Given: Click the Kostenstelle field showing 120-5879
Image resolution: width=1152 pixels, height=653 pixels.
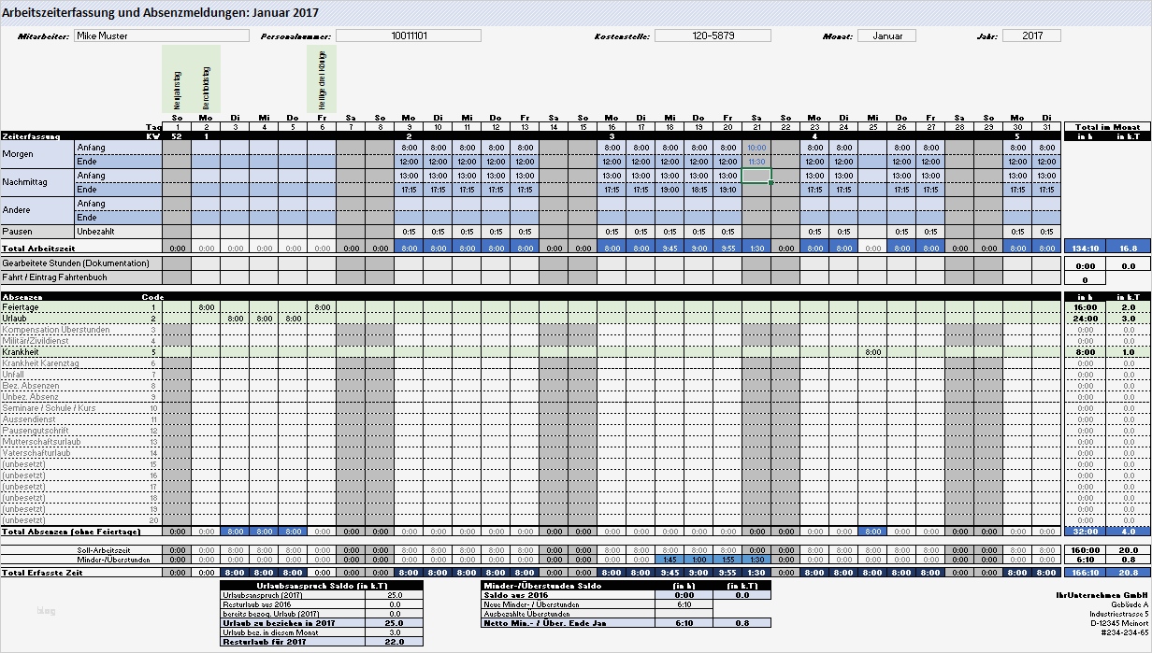Looking at the screenshot, I should (711, 35).
